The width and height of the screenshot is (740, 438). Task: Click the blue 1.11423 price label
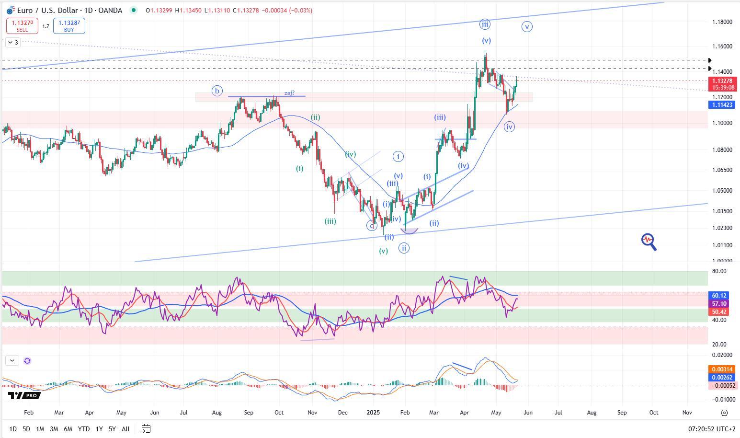click(x=722, y=105)
